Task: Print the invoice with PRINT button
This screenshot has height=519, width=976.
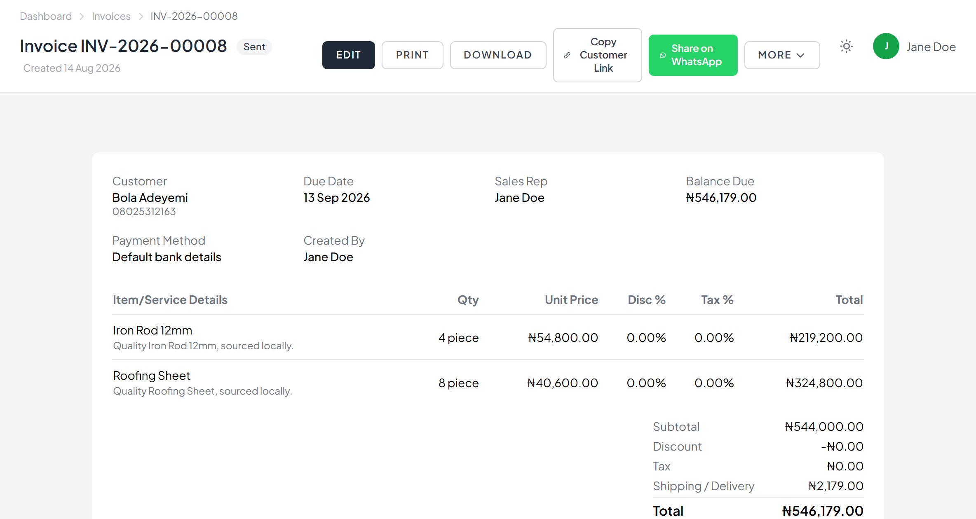Action: pyautogui.click(x=412, y=55)
